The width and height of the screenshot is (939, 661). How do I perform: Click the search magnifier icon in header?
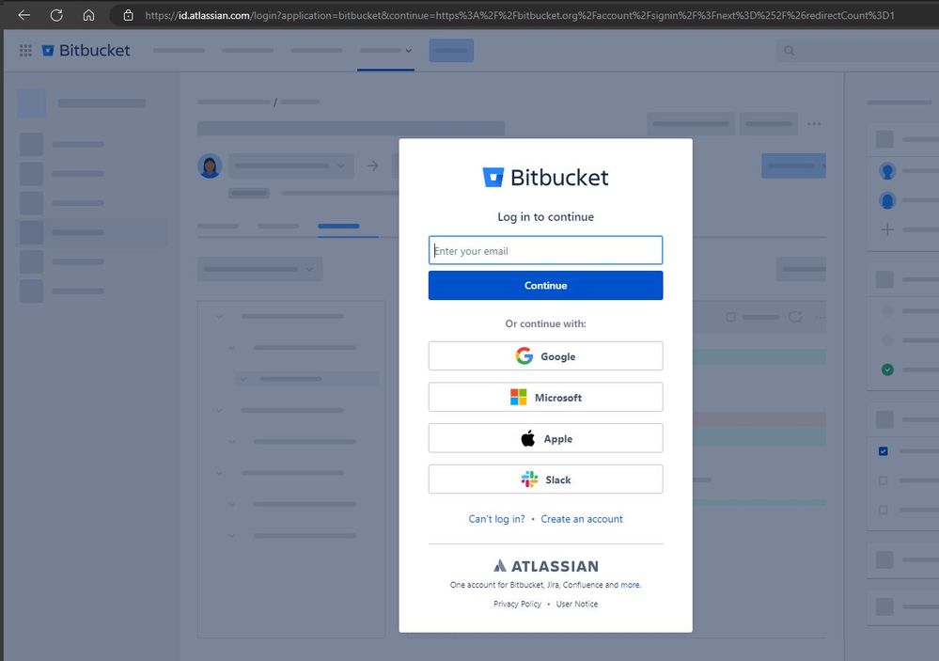tap(790, 51)
